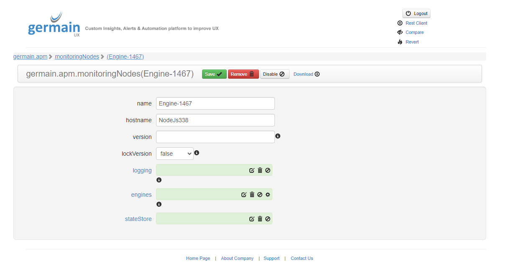Viewport: 510px width, 262px height.
Task: Open the Rest Client link
Action: 416,23
